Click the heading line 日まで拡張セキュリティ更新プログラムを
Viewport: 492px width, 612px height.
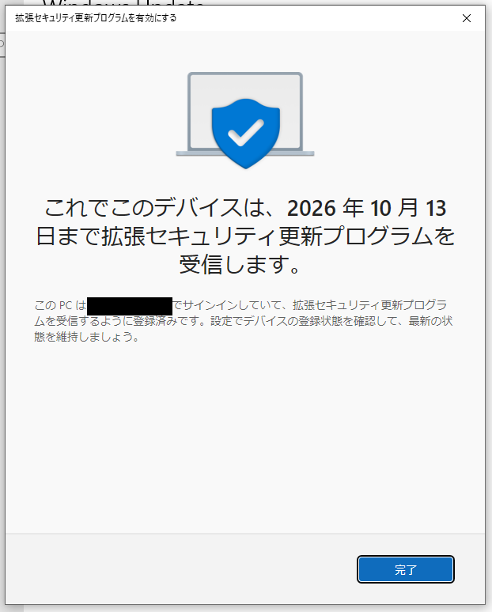(246, 236)
